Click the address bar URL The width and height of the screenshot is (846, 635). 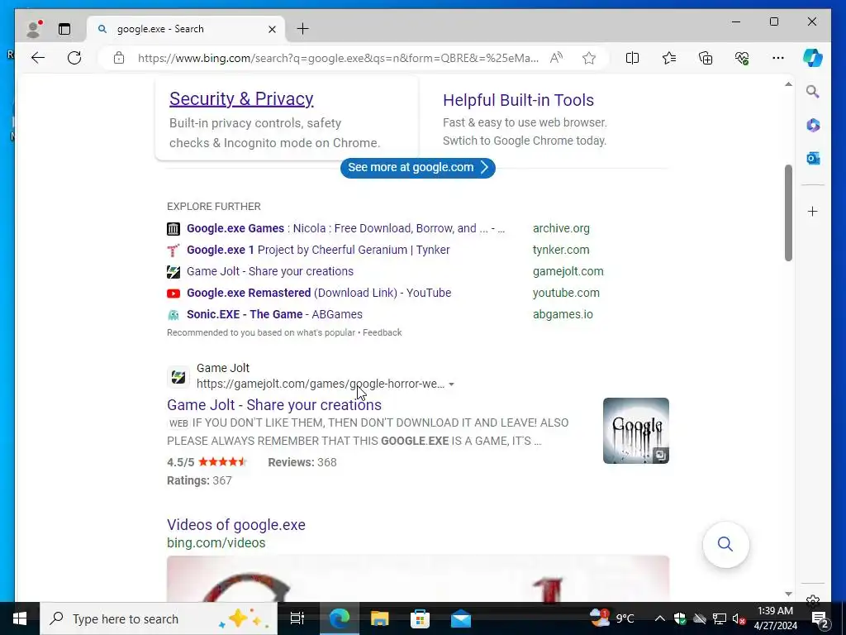tap(338, 58)
